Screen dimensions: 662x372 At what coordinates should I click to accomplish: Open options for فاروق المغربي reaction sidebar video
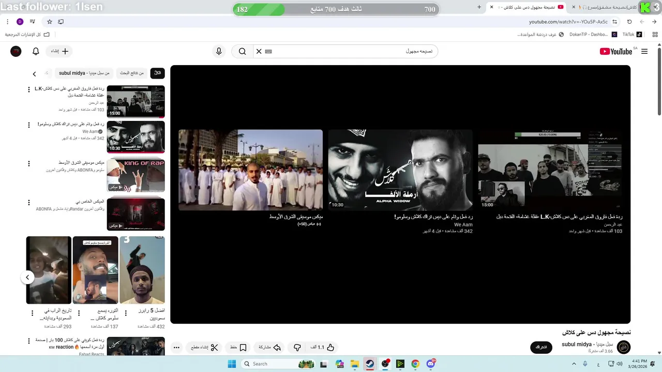pos(29,89)
